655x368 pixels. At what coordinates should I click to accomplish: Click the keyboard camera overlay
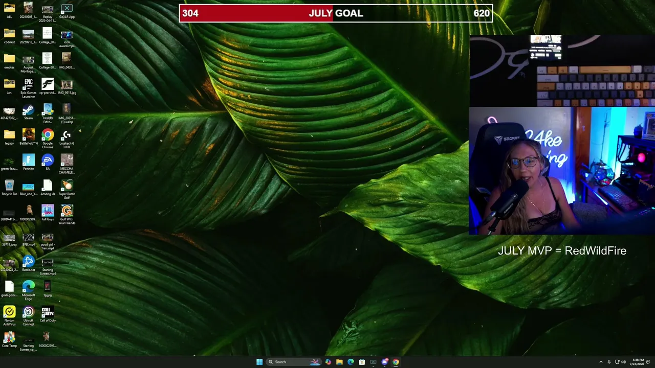pos(562,71)
